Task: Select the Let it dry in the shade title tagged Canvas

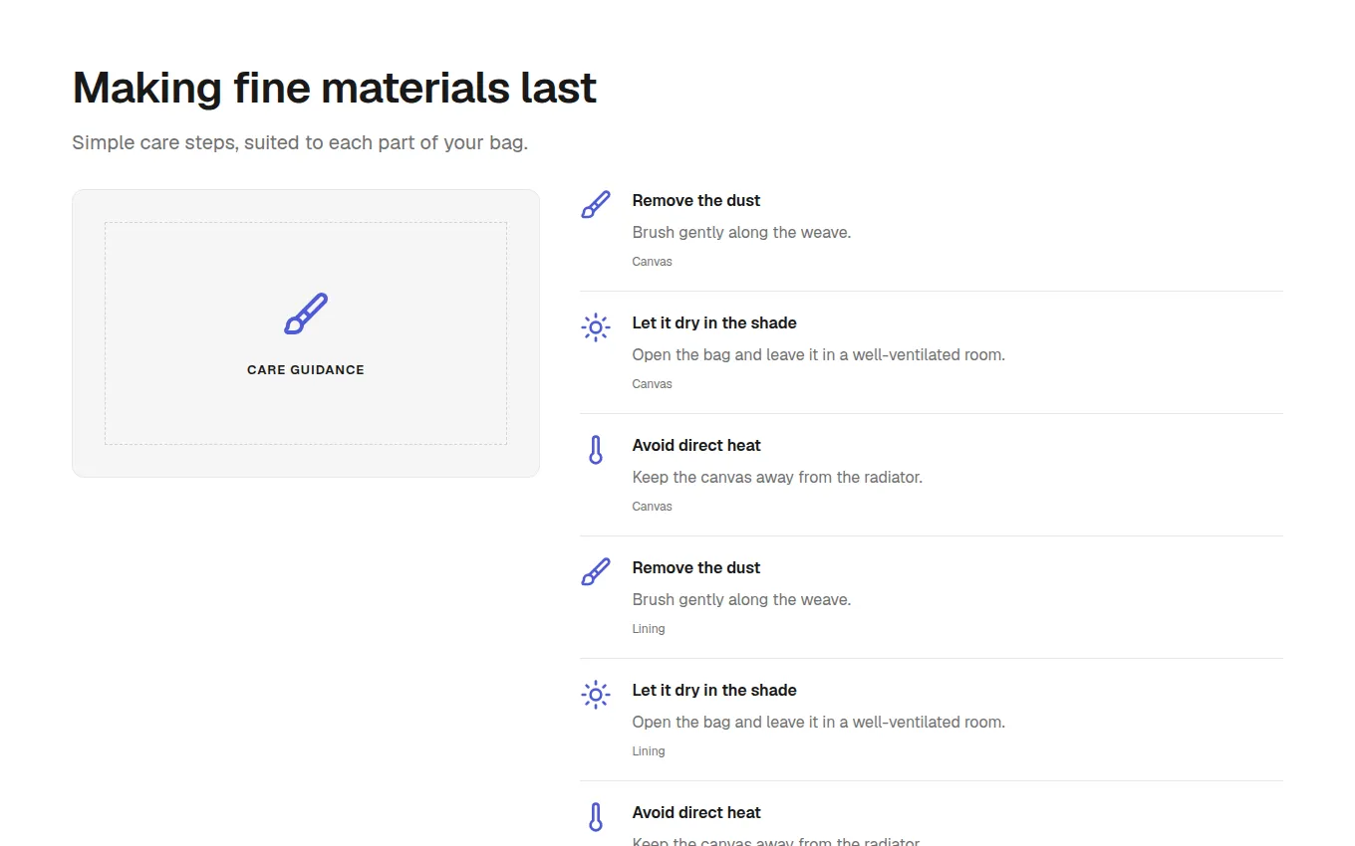Action: pyautogui.click(x=714, y=322)
